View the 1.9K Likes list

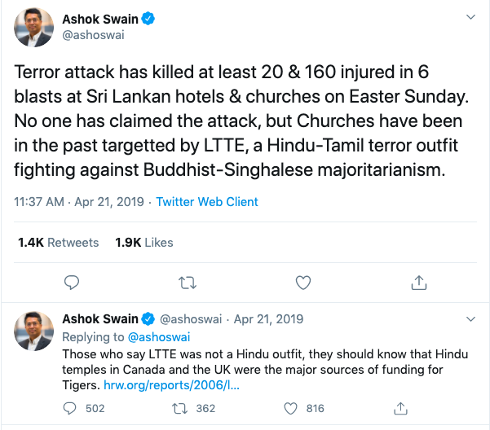[x=144, y=242]
